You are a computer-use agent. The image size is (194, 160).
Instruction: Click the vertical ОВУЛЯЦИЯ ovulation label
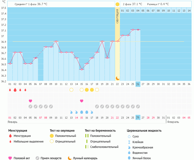pos(117,16)
